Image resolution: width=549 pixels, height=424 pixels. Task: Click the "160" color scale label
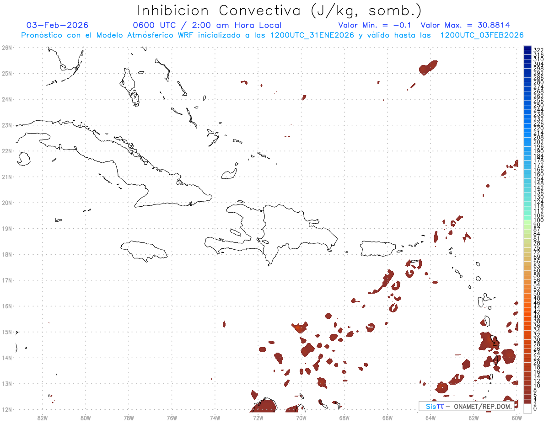click(x=538, y=174)
